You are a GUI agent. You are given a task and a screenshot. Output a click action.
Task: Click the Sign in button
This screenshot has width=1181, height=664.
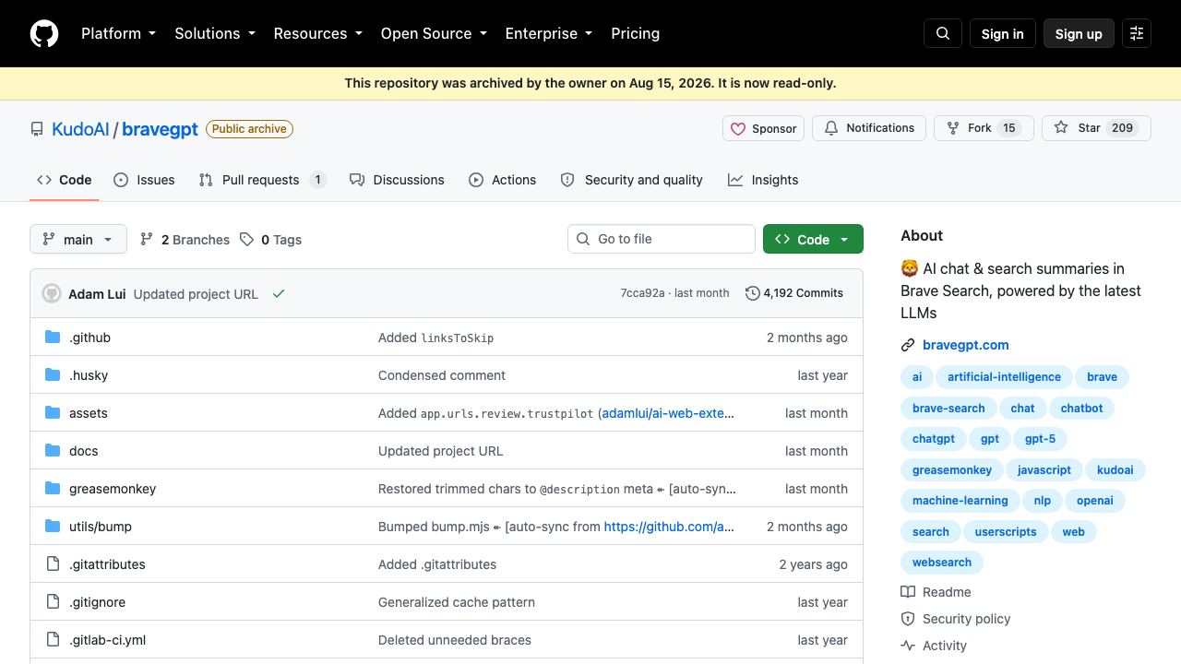[1002, 33]
